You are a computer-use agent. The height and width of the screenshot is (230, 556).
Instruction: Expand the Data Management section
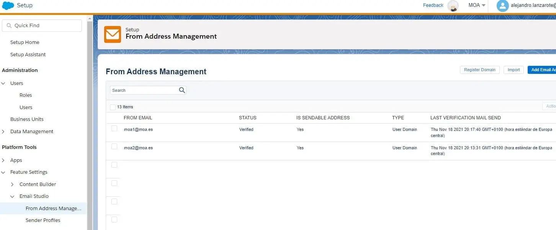point(3,132)
